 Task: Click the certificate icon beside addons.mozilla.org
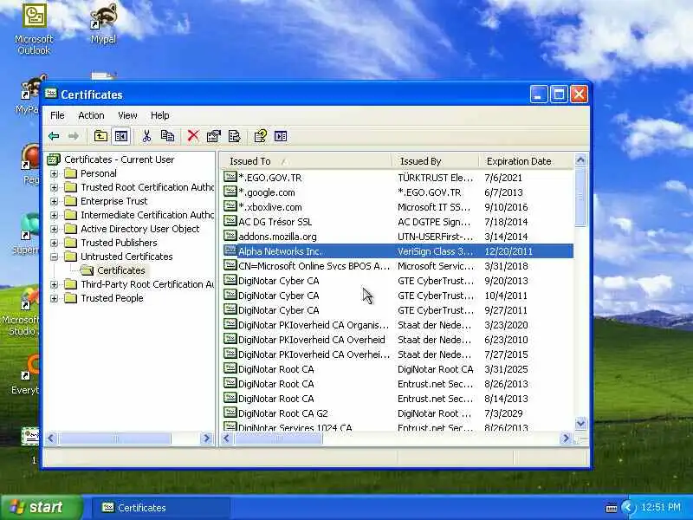click(230, 236)
